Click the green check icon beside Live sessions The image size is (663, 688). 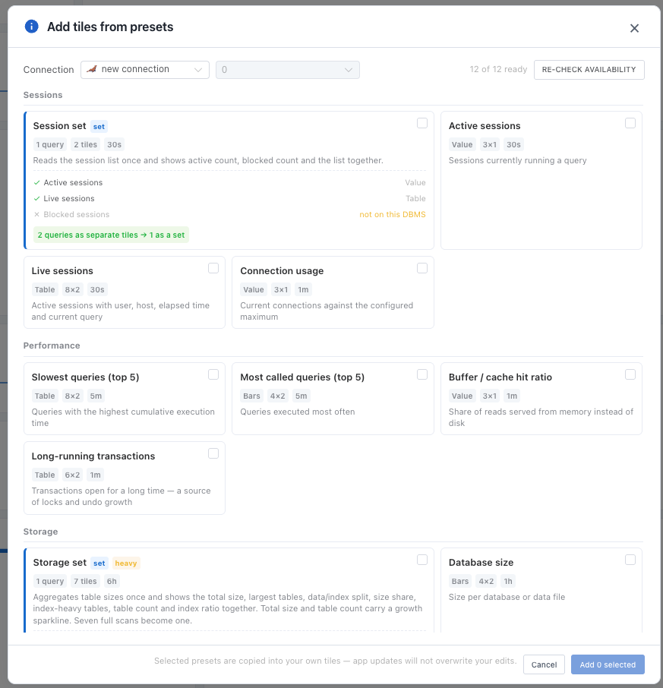pyautogui.click(x=37, y=198)
